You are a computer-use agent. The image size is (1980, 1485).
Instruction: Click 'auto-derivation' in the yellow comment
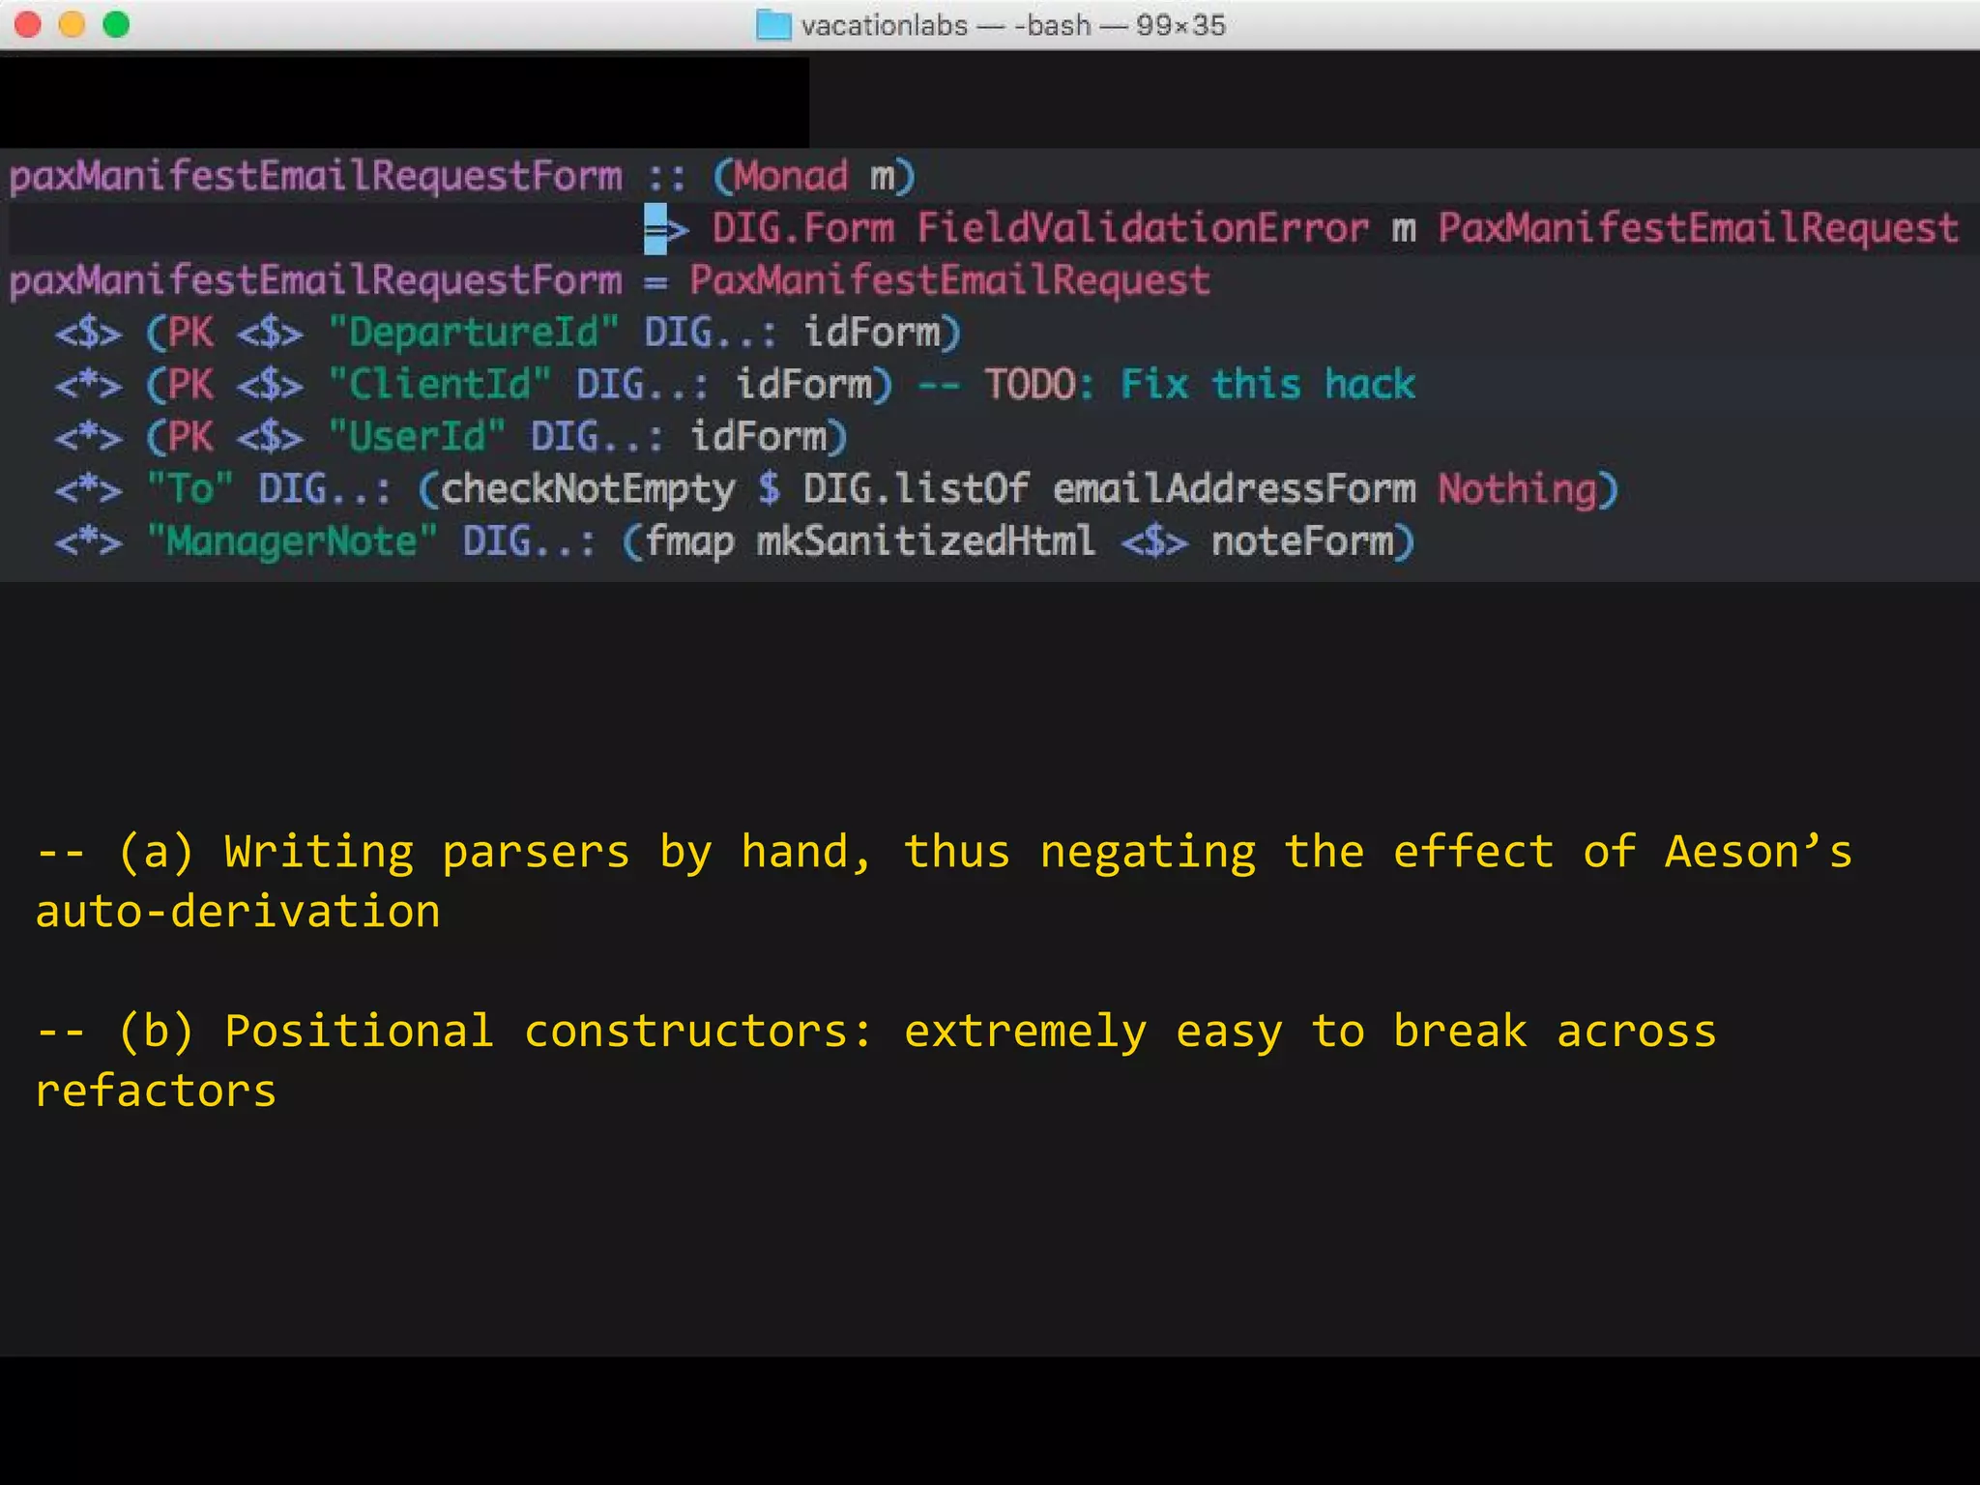pyautogui.click(x=238, y=912)
